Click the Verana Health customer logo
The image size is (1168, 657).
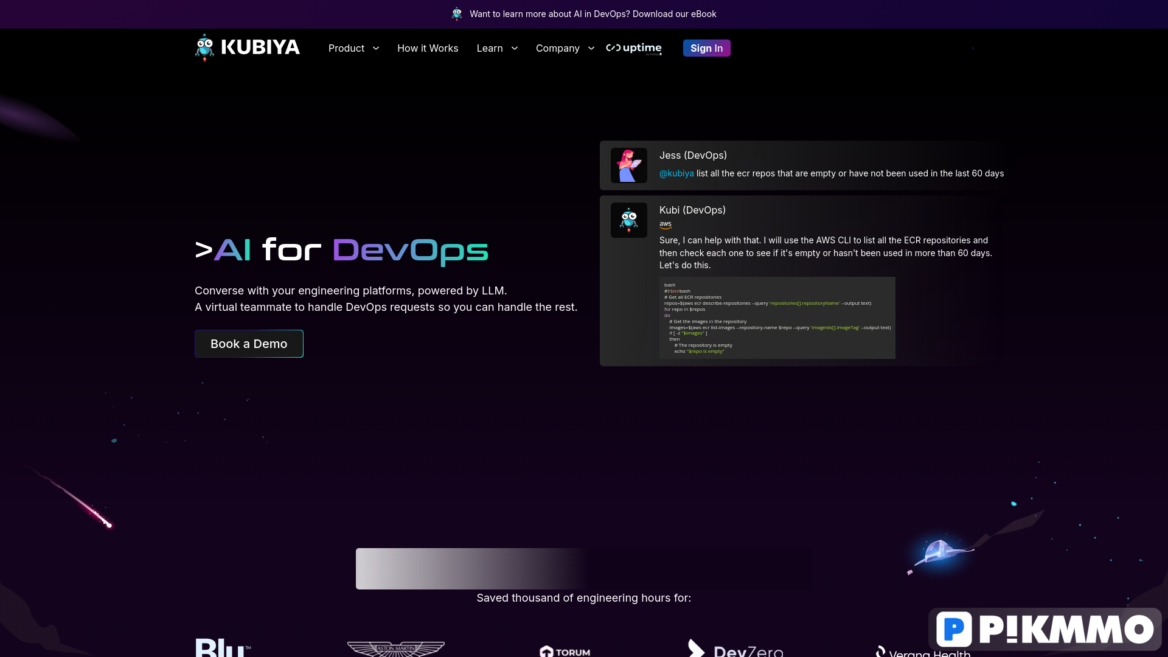tap(923, 652)
